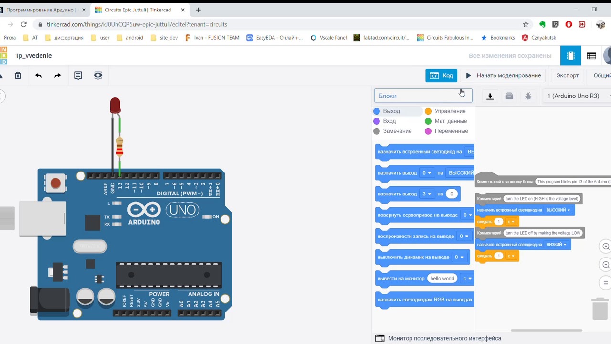Open the falstad.com circuit bookmark

coord(381,38)
